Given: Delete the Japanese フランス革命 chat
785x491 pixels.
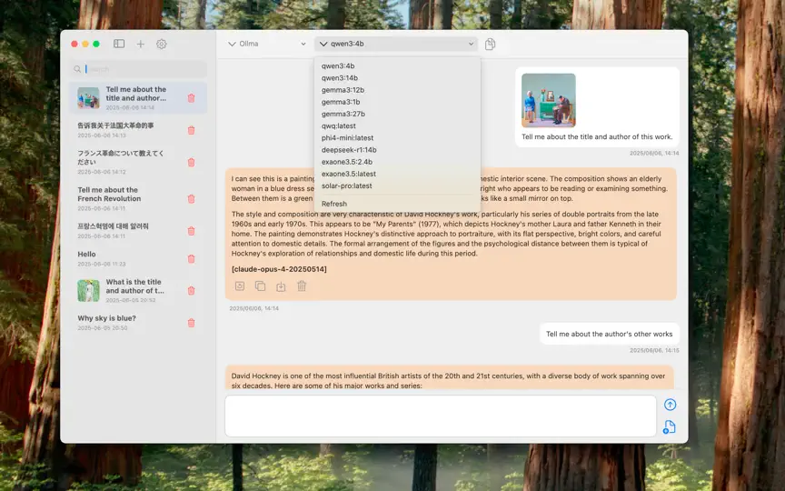Looking at the screenshot, I should (191, 163).
